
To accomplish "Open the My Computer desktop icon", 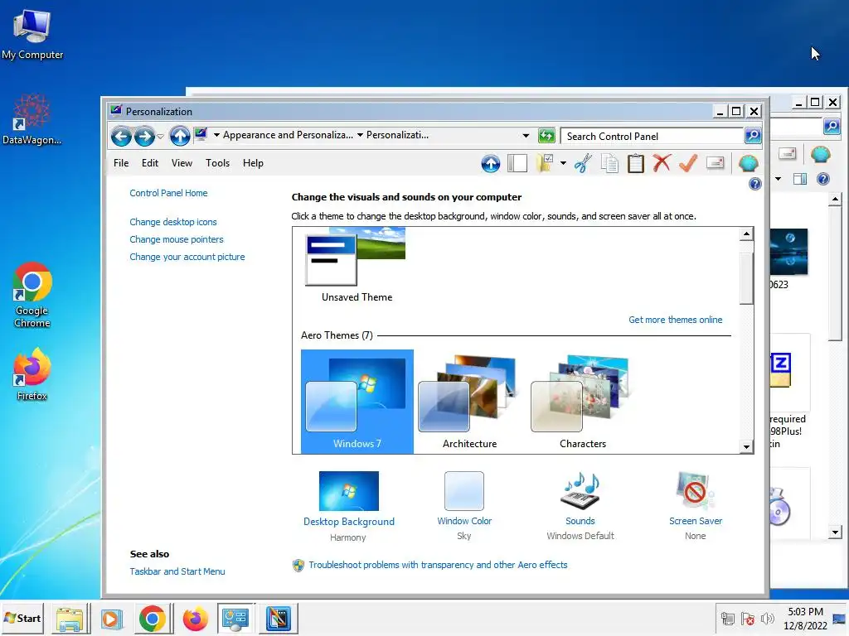I will pyautogui.click(x=32, y=35).
